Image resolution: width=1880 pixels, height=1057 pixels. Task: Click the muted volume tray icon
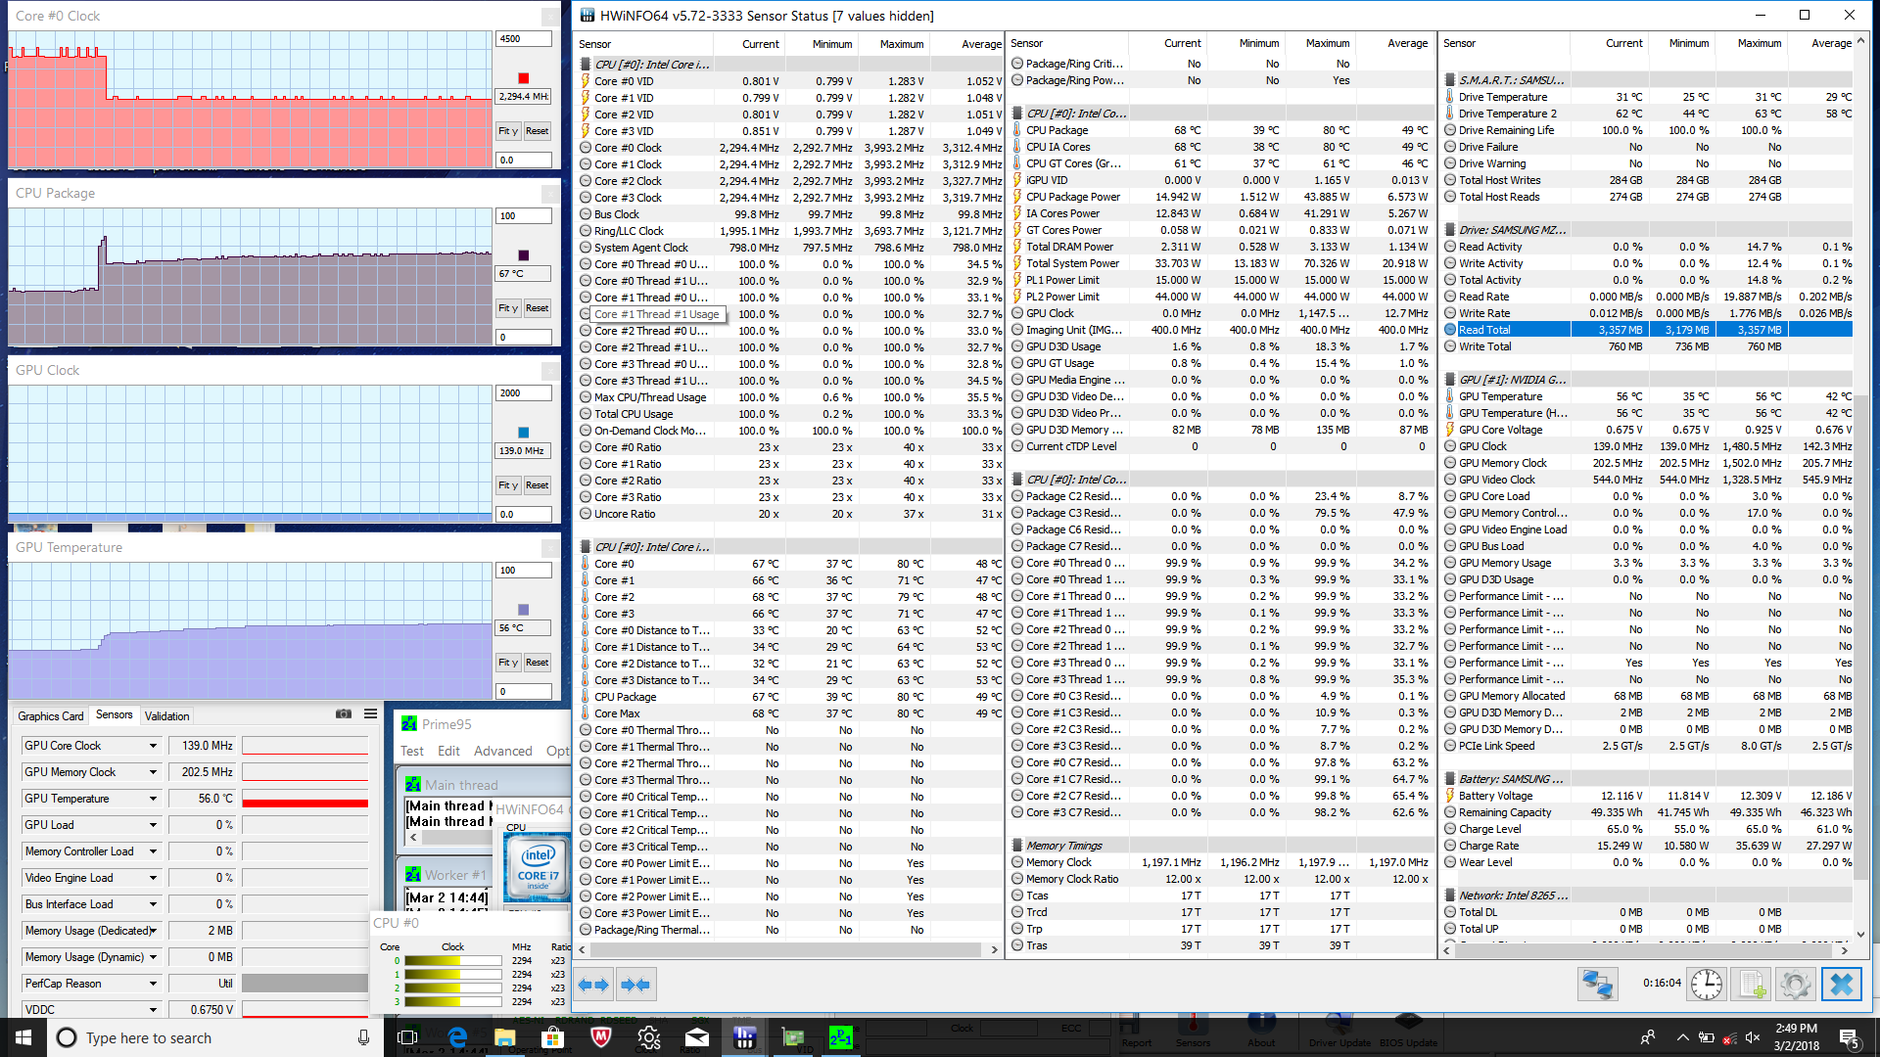[x=1753, y=1037]
